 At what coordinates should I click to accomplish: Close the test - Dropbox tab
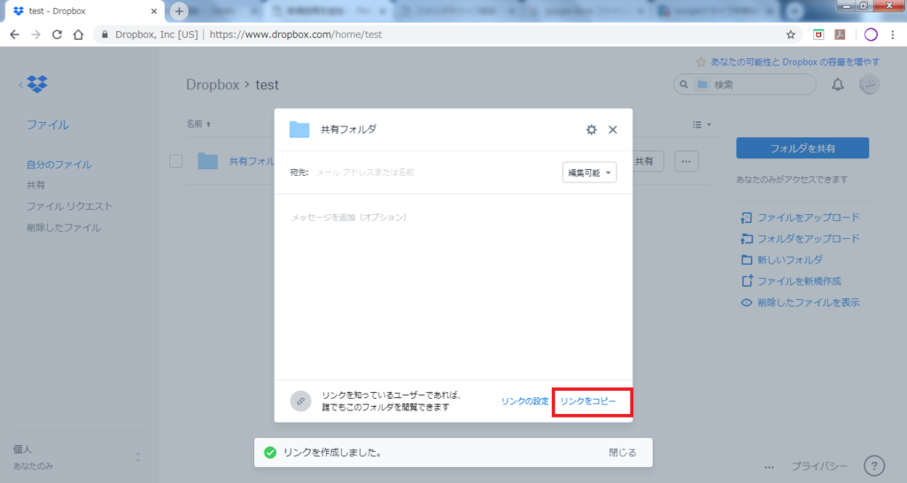[154, 11]
